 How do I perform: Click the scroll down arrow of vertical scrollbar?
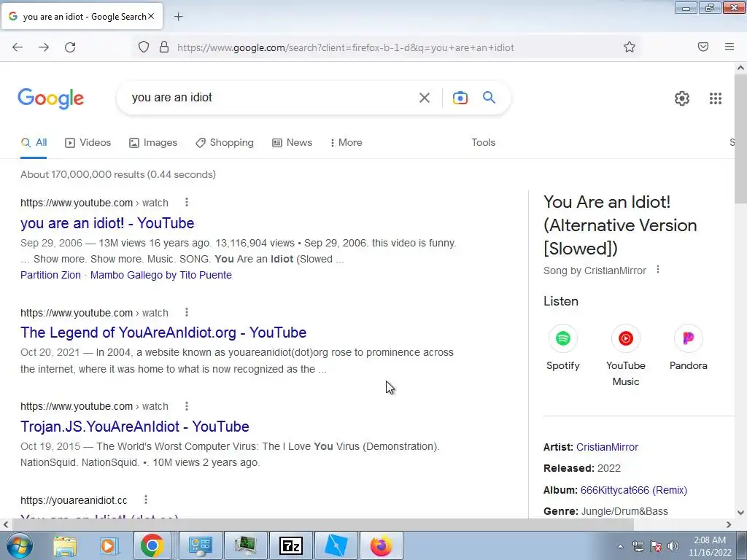click(740, 513)
